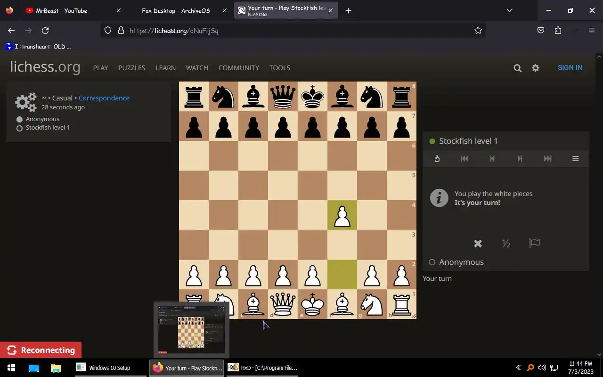This screenshot has height=377, width=603.
Task: Open the game hamburger menu
Action: [x=575, y=159]
